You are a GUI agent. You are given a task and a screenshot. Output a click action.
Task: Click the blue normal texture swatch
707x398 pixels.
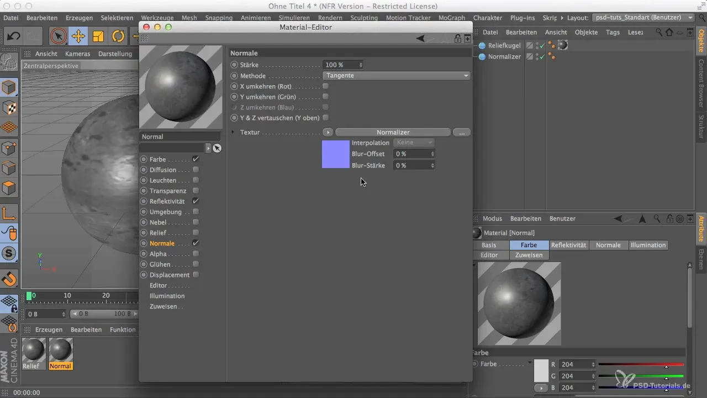(336, 154)
